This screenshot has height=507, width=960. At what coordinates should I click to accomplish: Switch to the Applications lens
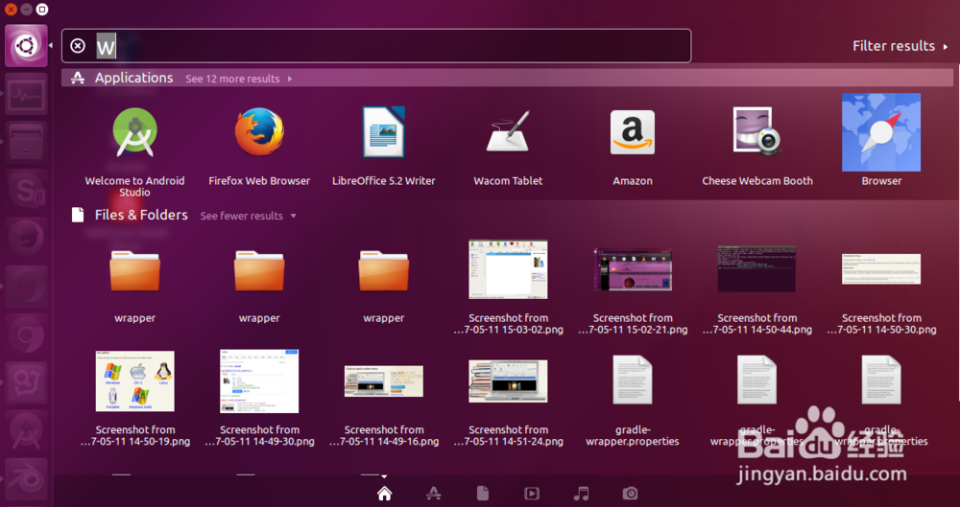434,493
